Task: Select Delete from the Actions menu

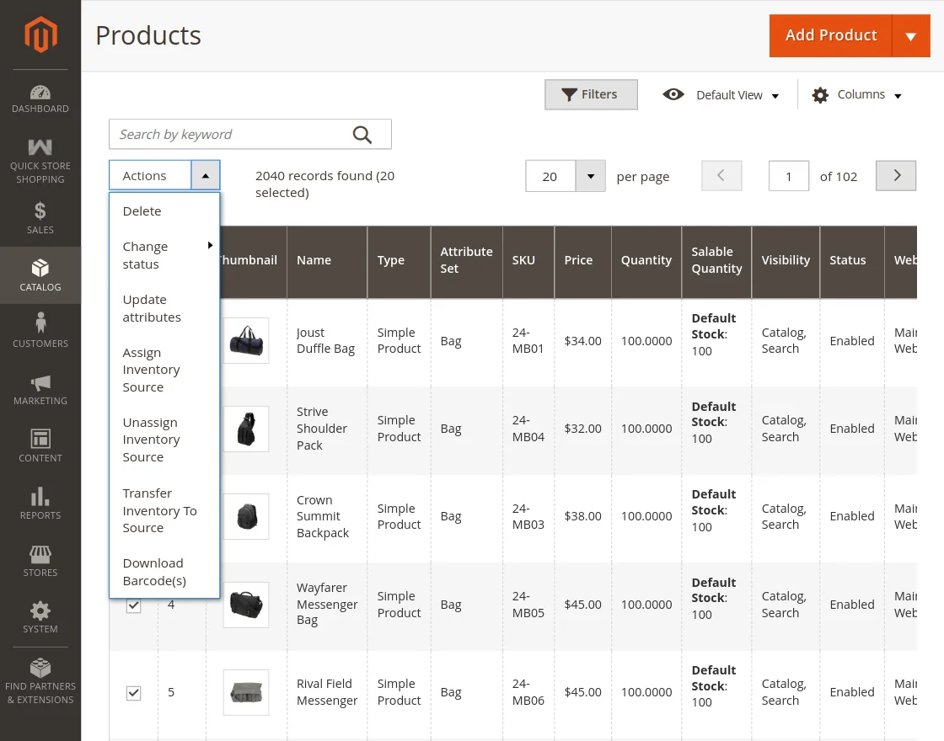Action: coord(142,211)
